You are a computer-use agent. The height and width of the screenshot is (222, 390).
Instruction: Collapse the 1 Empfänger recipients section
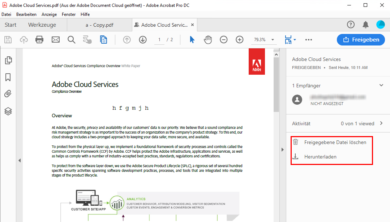click(x=381, y=85)
